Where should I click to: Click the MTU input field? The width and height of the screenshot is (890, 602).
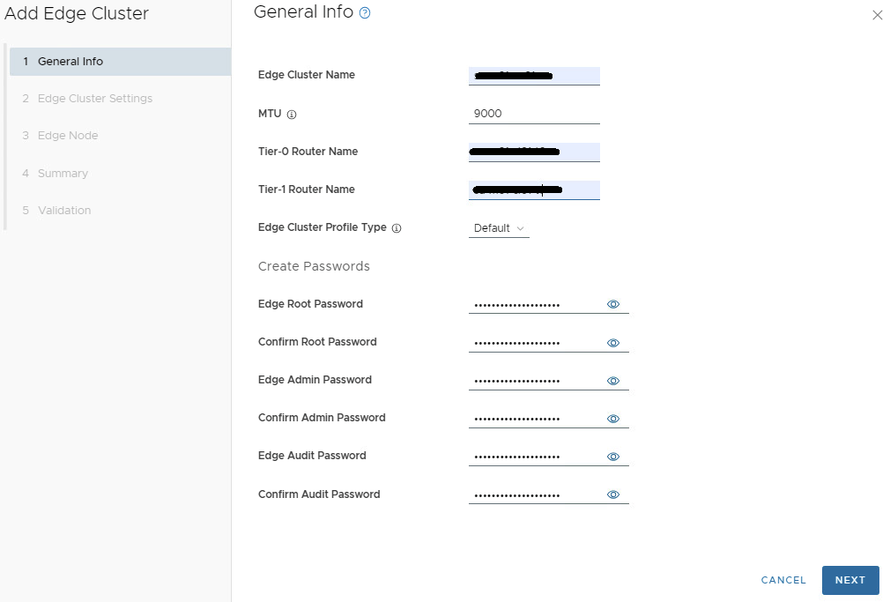point(534,114)
